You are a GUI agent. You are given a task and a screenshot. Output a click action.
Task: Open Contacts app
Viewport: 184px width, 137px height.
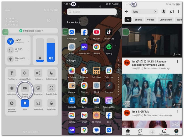72,101
